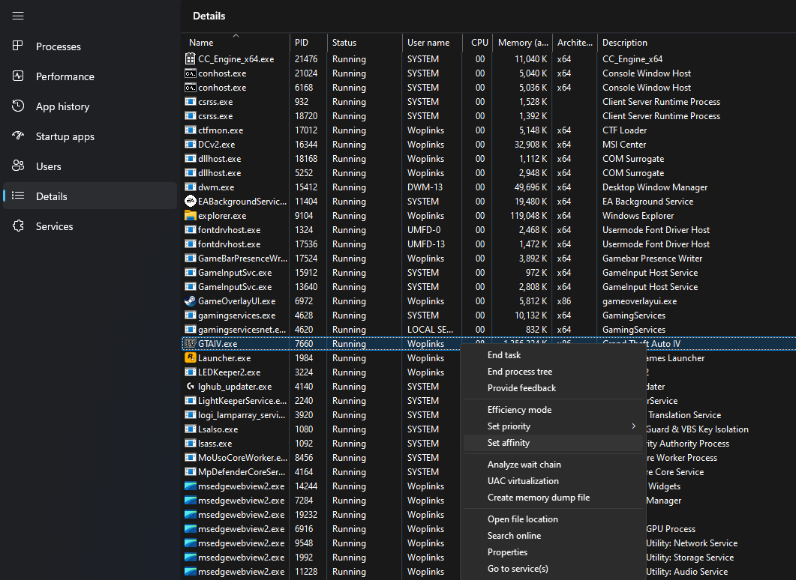Image resolution: width=796 pixels, height=580 pixels.
Task: Click the EABackgroundService EA logo icon
Action: (x=190, y=202)
